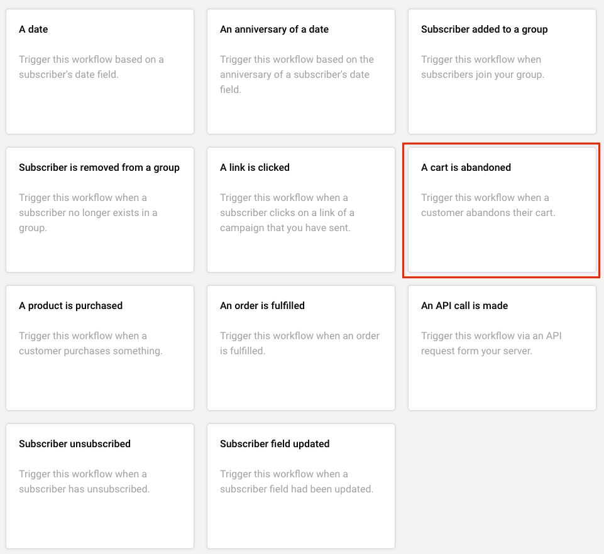Pick the "A product is purchased" trigger

(x=100, y=347)
